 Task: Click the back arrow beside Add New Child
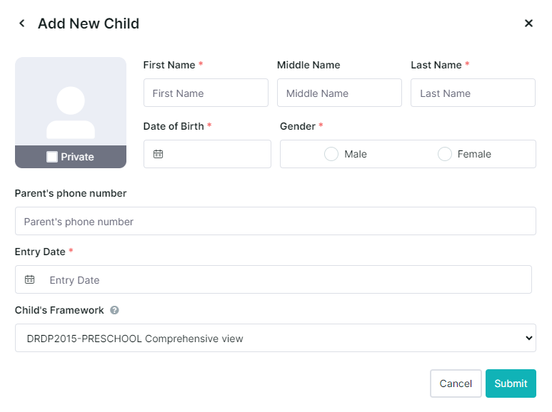pos(22,24)
